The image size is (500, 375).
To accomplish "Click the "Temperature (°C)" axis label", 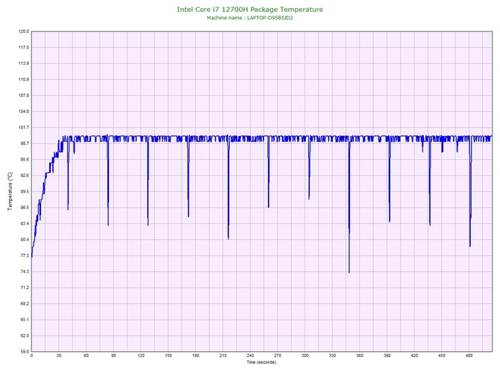I will (x=10, y=191).
